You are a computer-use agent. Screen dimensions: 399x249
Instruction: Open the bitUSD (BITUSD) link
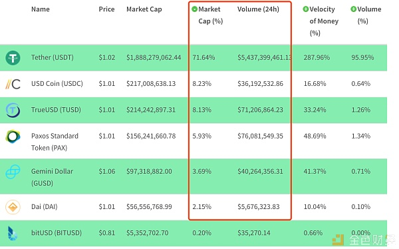point(57,233)
